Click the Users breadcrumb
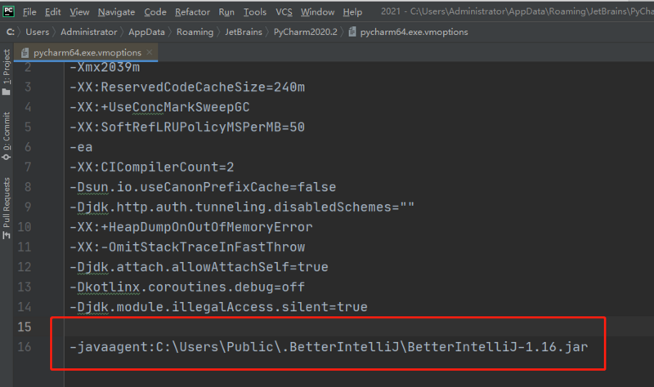This screenshot has width=654, height=387. [x=37, y=32]
